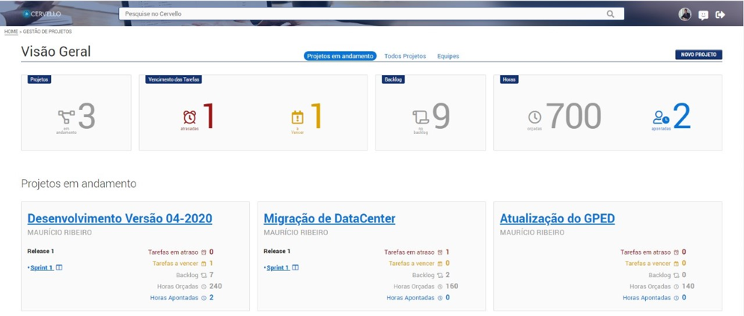
Task: Open Desenvolvimento Versão 04-2020 project
Action: 120,219
